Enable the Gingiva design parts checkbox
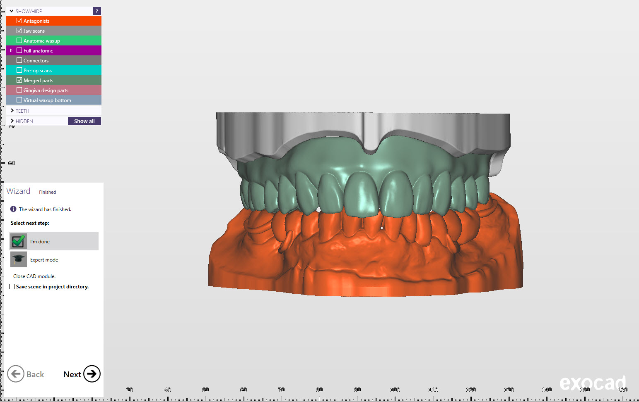Viewport: 639px width, 402px height. pyautogui.click(x=19, y=90)
